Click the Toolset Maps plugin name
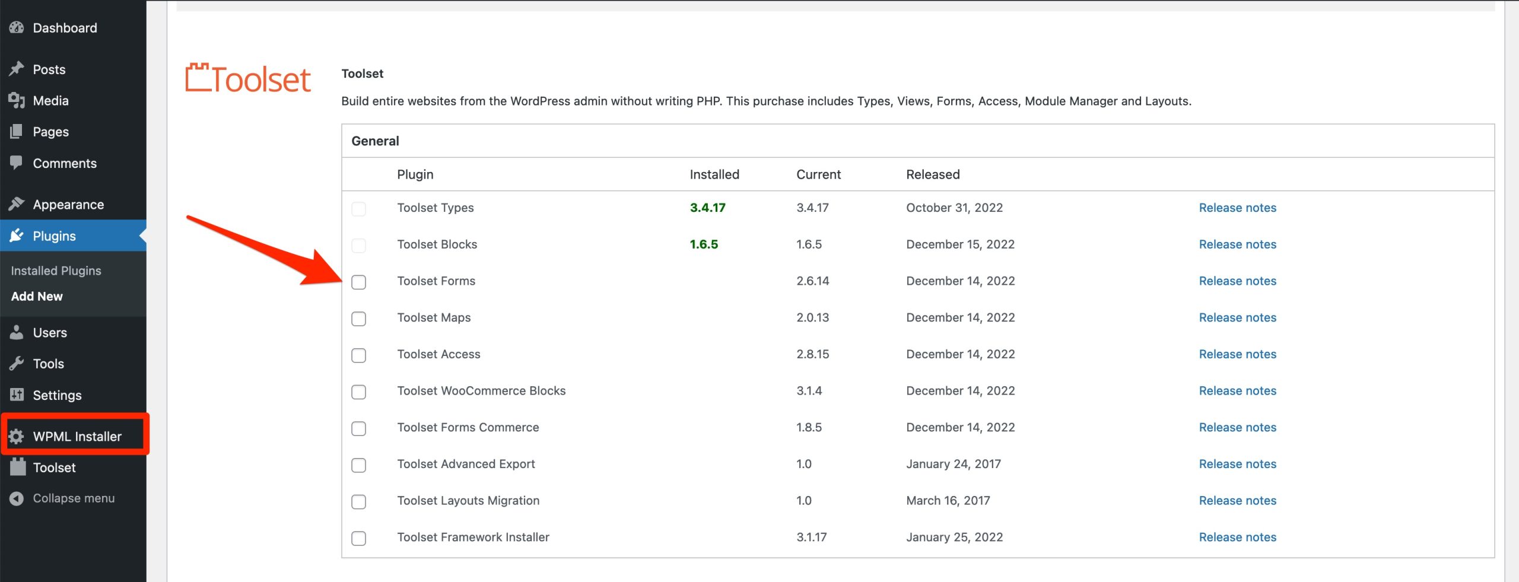The height and width of the screenshot is (582, 1519). (434, 317)
